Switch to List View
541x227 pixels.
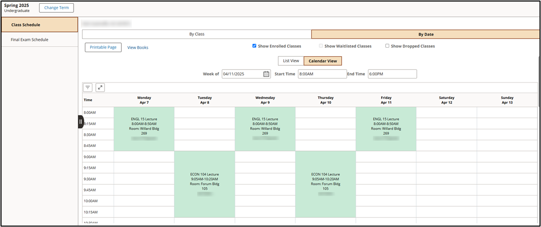pyautogui.click(x=291, y=61)
